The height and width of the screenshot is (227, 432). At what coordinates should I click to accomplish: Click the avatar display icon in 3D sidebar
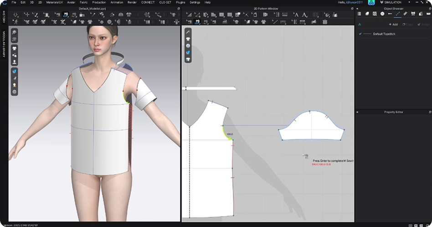click(15, 62)
